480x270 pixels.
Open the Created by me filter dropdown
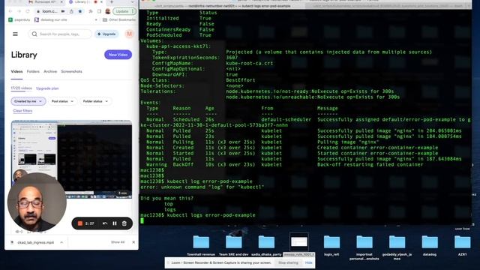pos(28,101)
